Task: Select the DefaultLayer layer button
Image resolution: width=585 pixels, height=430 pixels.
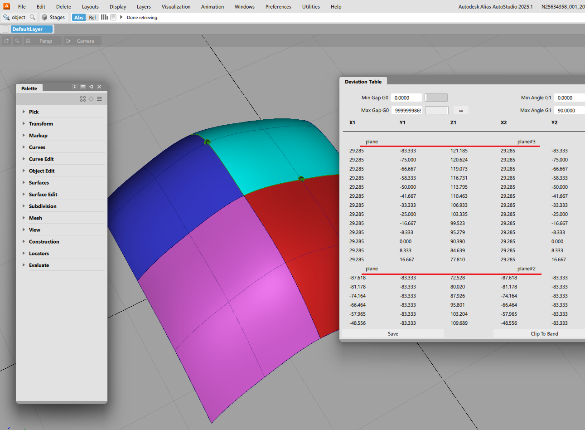Action: [x=32, y=29]
